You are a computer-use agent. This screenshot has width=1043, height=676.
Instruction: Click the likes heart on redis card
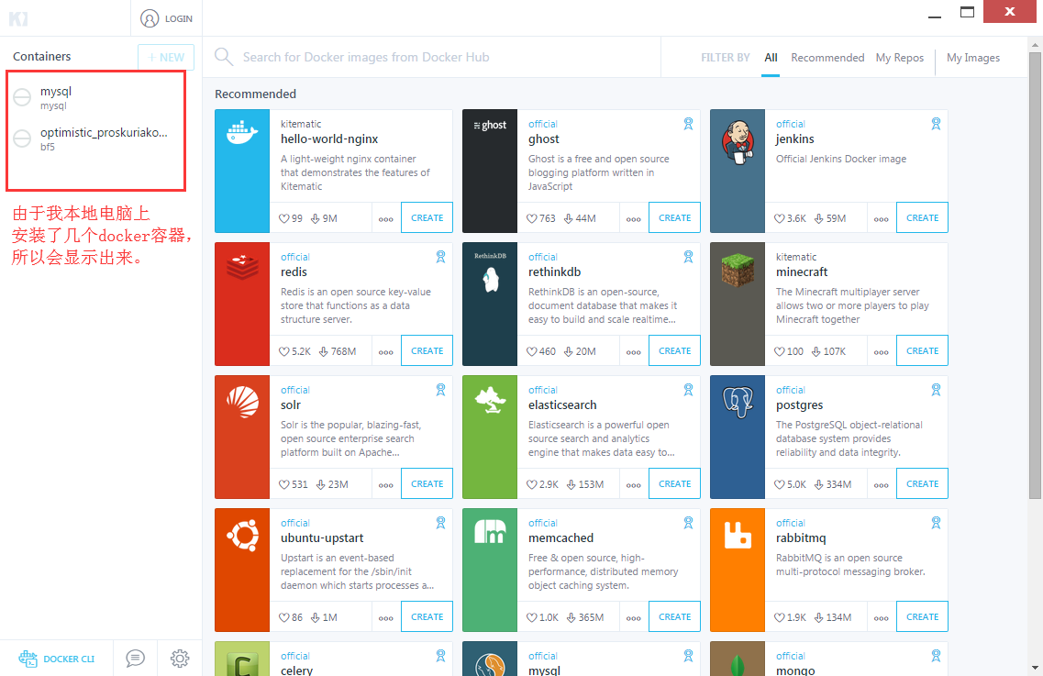click(284, 351)
